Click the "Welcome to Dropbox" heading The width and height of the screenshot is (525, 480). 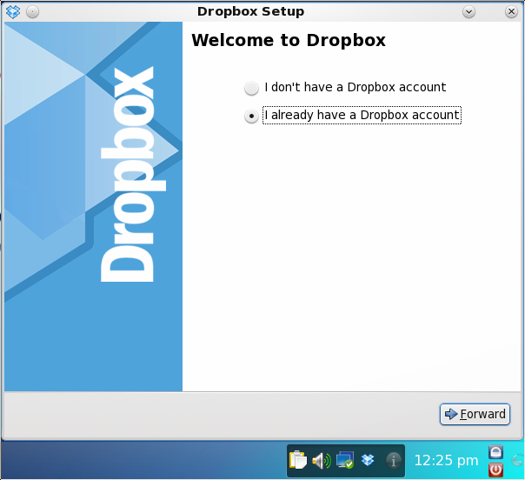289,41
